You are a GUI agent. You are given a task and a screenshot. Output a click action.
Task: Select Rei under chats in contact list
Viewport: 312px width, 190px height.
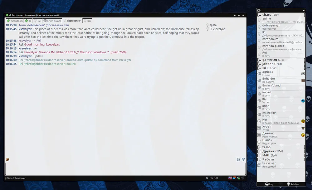281,54
